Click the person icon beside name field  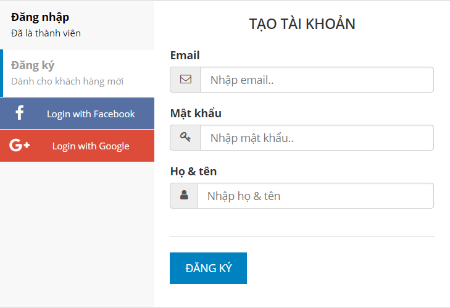(184, 195)
